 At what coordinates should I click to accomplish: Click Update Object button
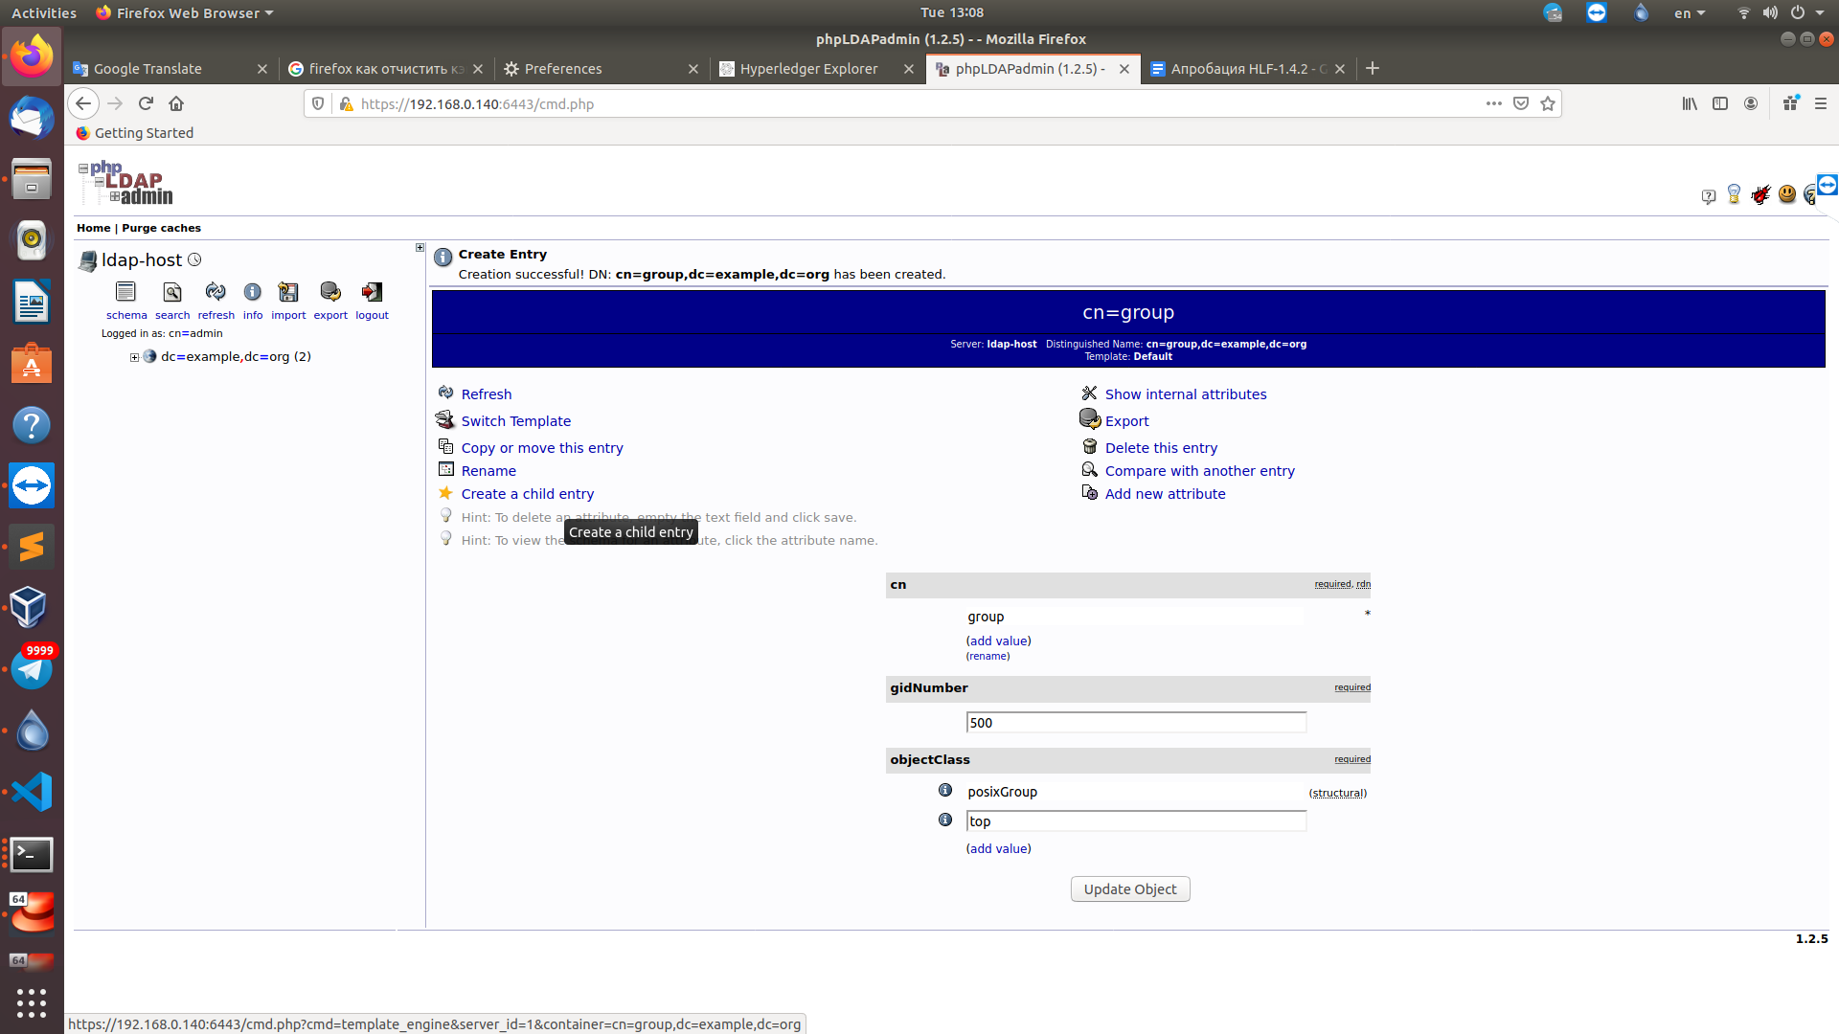1130,889
